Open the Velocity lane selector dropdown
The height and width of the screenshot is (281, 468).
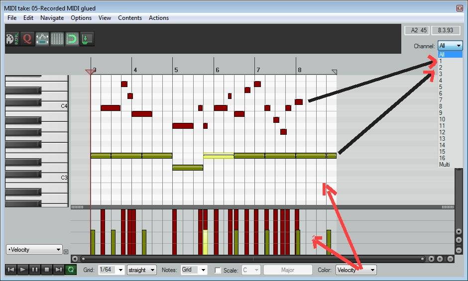[34, 249]
